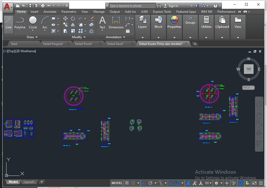Screen dimensions: 267x188
Task: Click the MODEL space button
Action: coord(117,183)
